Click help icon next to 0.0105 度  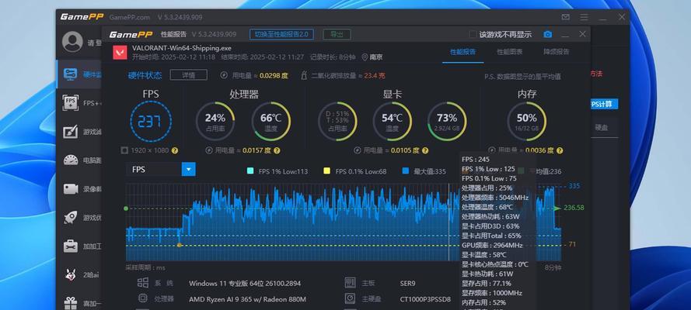click(425, 150)
